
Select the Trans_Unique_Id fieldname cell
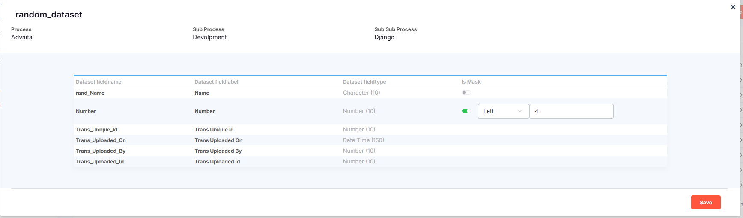click(96, 130)
